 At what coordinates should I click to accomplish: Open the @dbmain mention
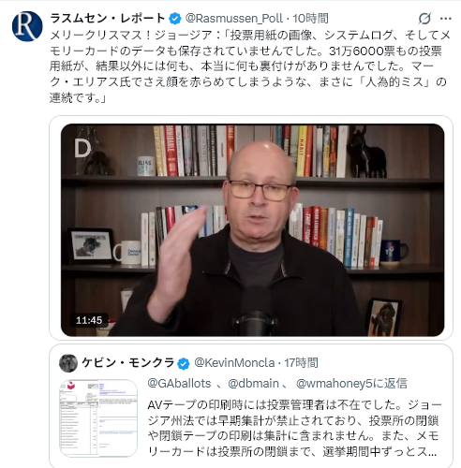coord(253,384)
